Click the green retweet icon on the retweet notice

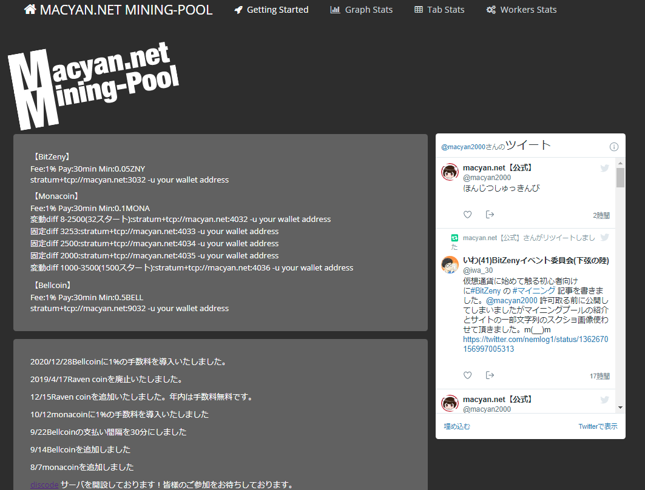tap(454, 238)
